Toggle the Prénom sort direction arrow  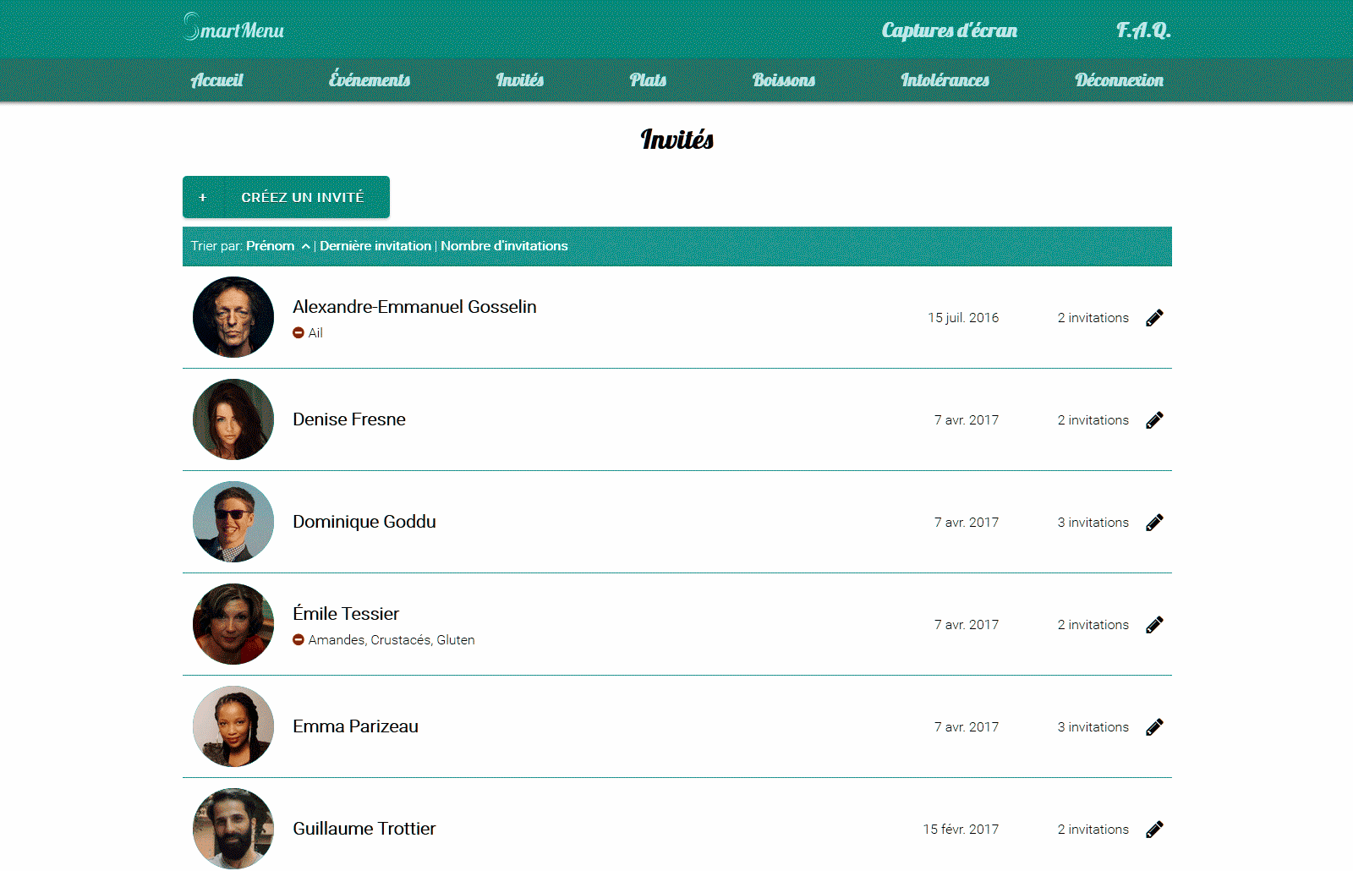305,246
